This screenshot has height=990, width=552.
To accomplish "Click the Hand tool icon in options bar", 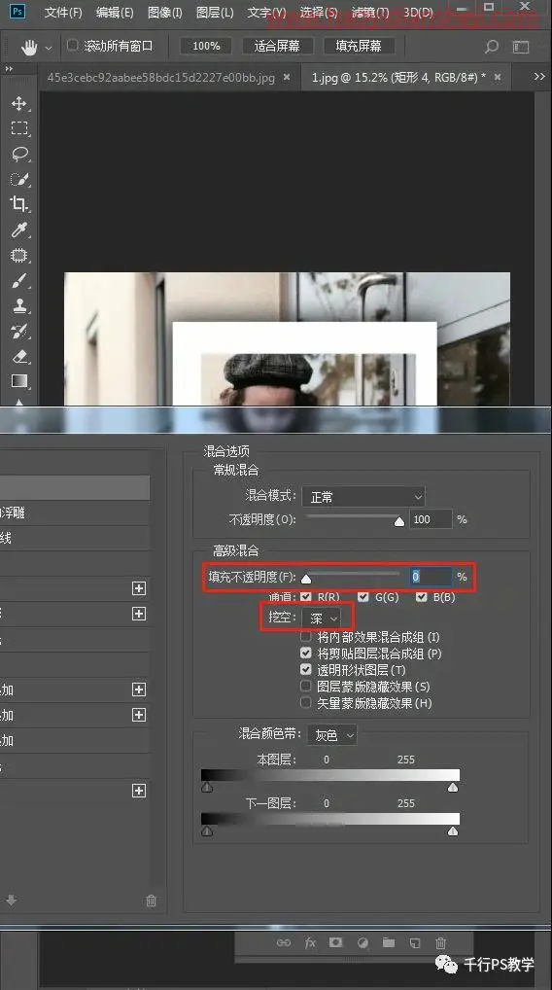I will [29, 47].
